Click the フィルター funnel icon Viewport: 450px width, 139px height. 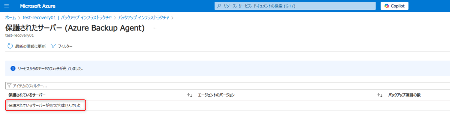(x=53, y=46)
